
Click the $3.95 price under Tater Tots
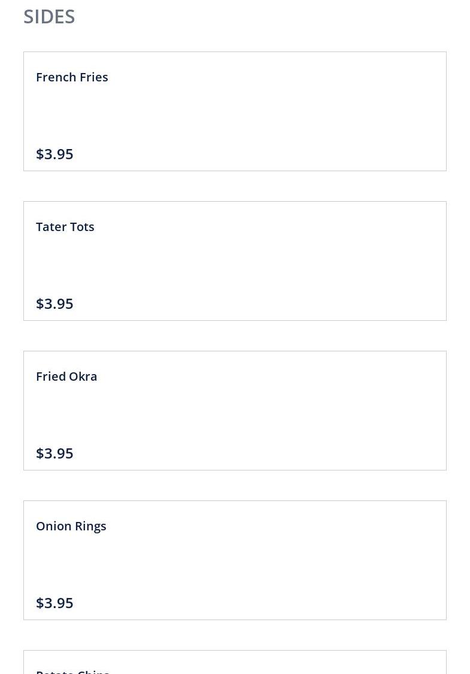[x=54, y=303]
